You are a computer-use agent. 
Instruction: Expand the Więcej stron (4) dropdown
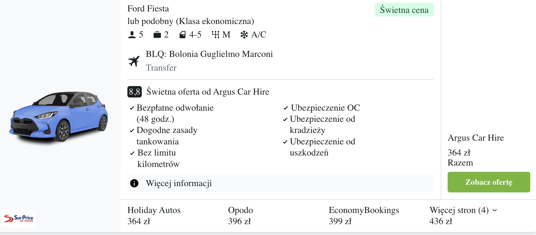point(463,210)
